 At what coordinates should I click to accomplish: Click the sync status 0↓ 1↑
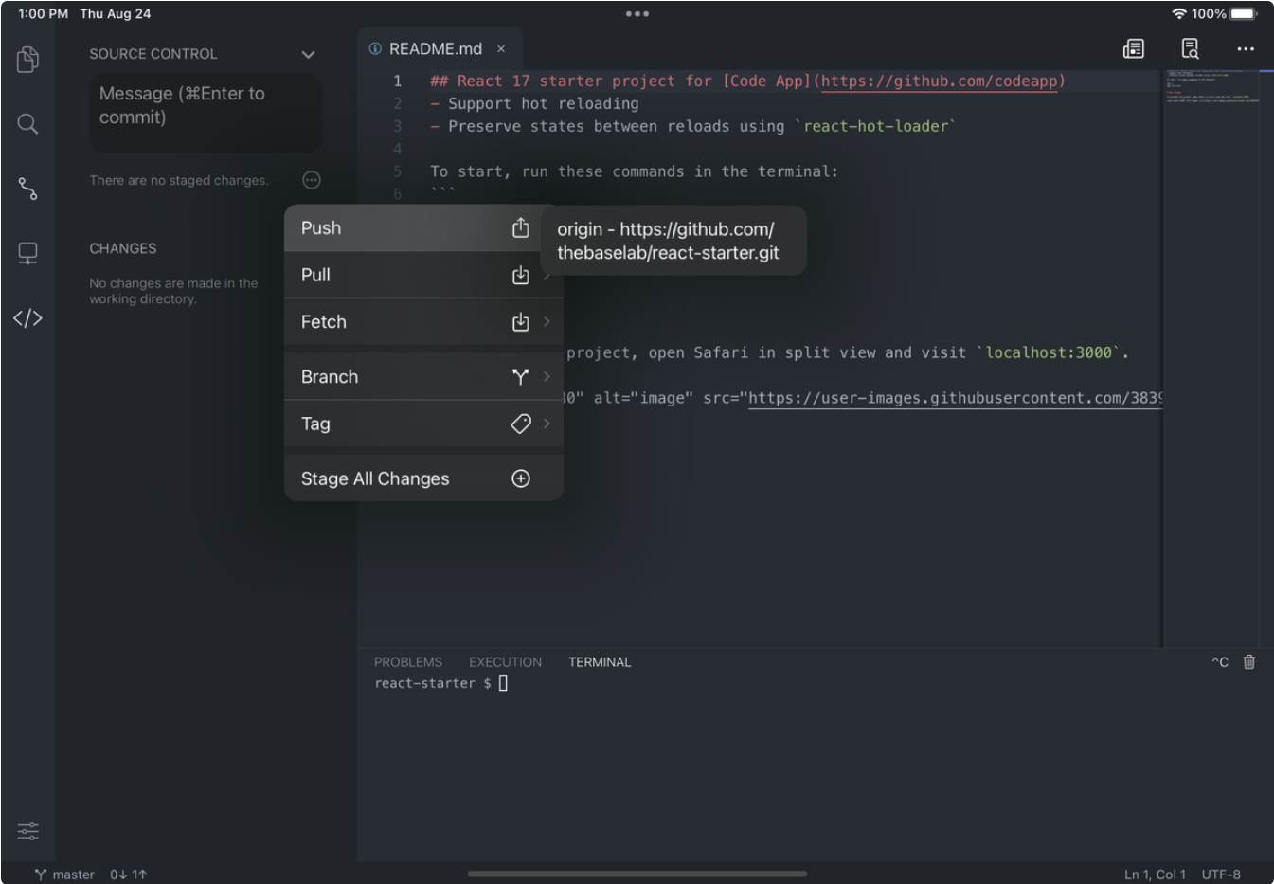[129, 875]
